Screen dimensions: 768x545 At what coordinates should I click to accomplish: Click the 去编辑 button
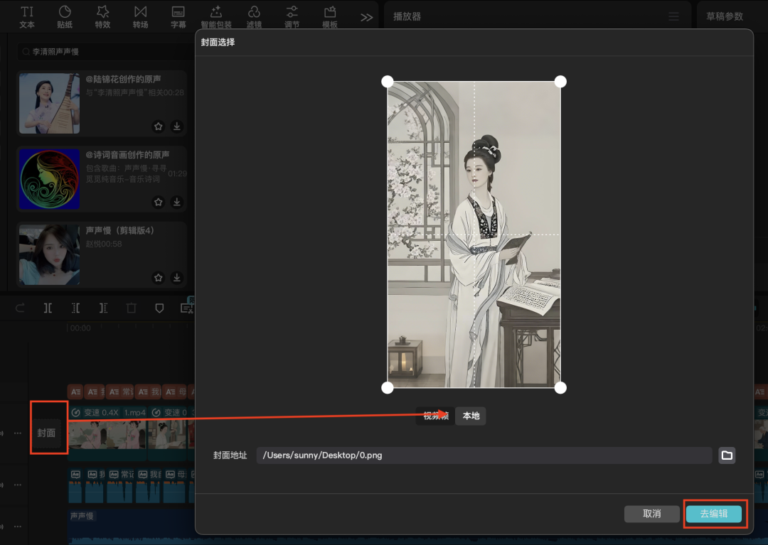714,514
